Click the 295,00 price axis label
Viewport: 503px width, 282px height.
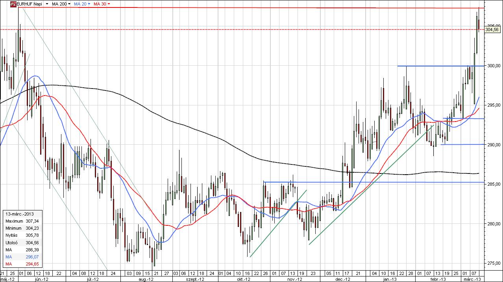494,105
